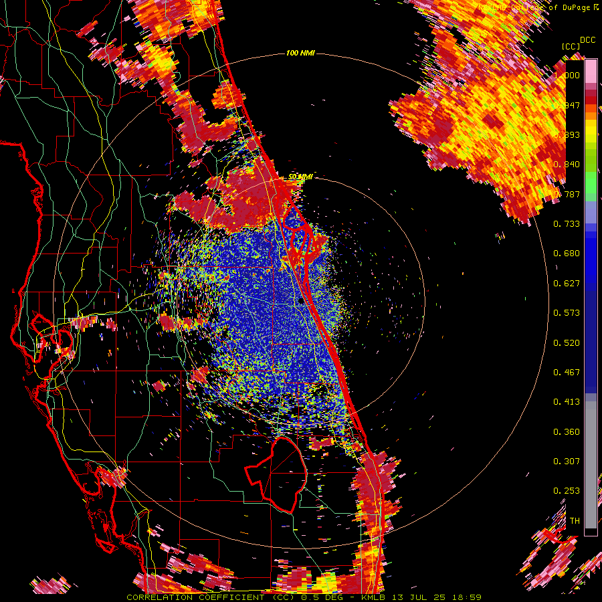Click the 0.787 value on the color scale

567,194
